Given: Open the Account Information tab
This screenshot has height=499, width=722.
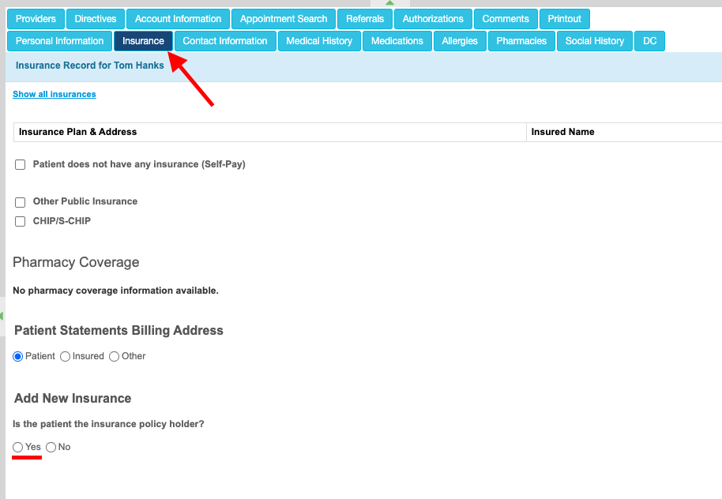Looking at the screenshot, I should pos(178,19).
